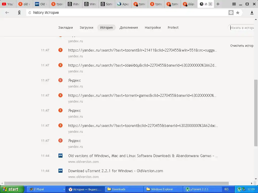258x193 pixels.
Task: Open 'Old versions of Windows, Mac and Linux' entry
Action: [143, 156]
